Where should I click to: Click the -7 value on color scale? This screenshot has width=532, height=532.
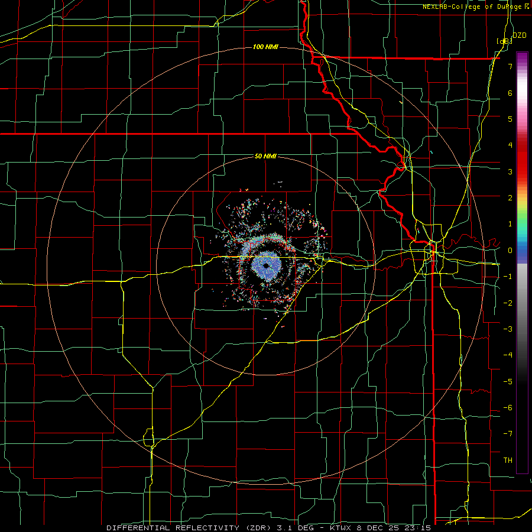[508, 434]
